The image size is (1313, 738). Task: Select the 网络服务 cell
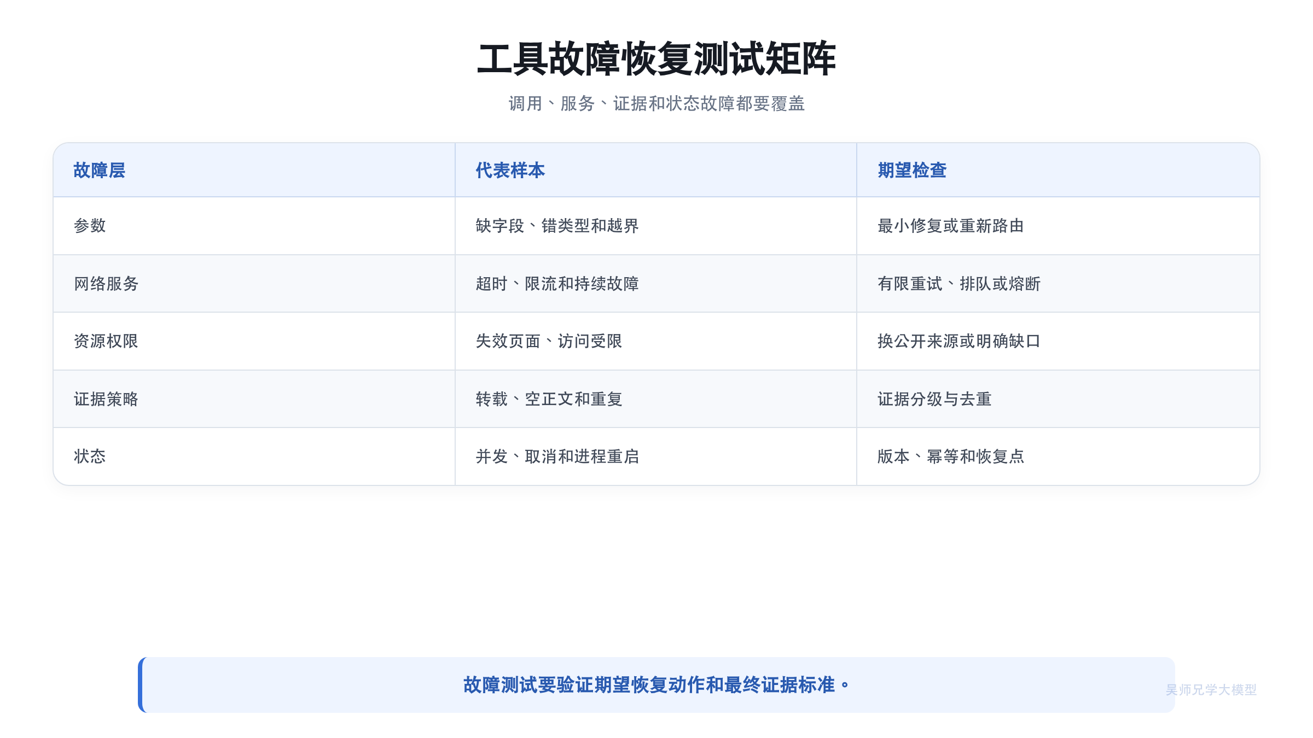point(254,284)
